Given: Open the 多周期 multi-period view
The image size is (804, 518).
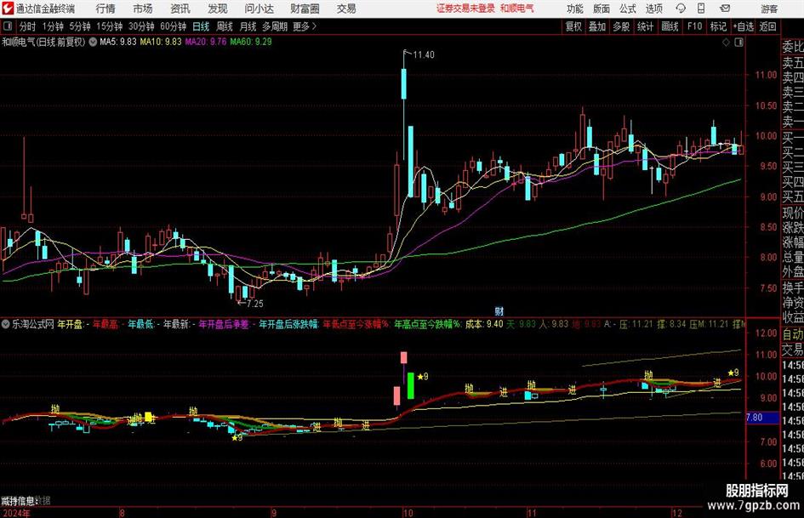Looking at the screenshot, I should 275,26.
